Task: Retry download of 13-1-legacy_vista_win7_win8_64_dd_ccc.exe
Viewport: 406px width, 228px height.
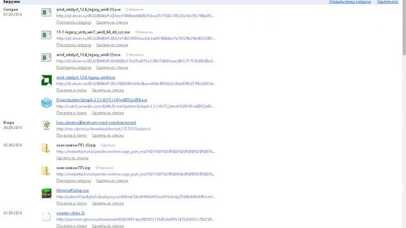Action: point(74,45)
